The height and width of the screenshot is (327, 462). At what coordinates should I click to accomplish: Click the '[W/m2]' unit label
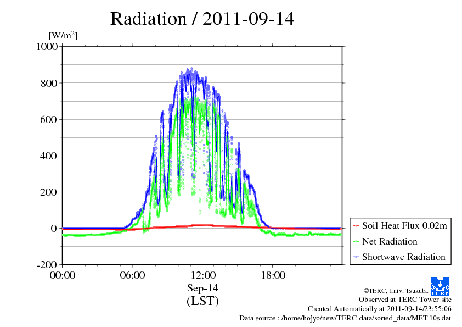pos(63,35)
